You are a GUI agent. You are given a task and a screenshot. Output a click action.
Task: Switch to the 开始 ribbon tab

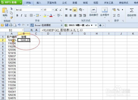(28, 3)
